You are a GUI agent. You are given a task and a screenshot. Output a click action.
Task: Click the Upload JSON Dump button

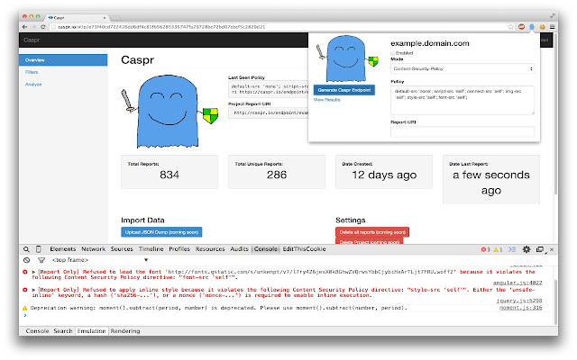pyautogui.click(x=161, y=232)
